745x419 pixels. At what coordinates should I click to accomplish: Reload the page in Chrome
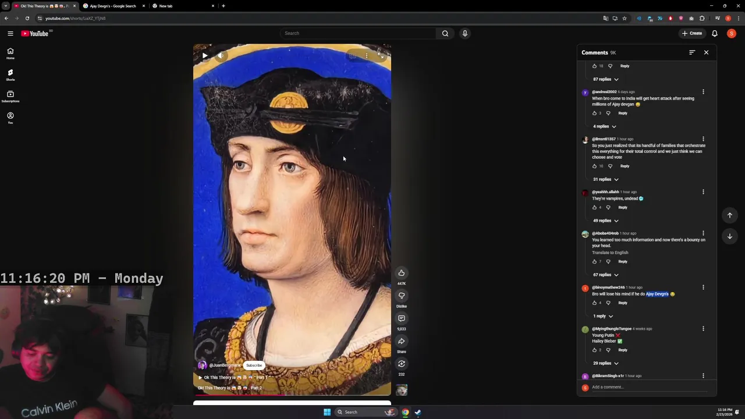pyautogui.click(x=27, y=18)
